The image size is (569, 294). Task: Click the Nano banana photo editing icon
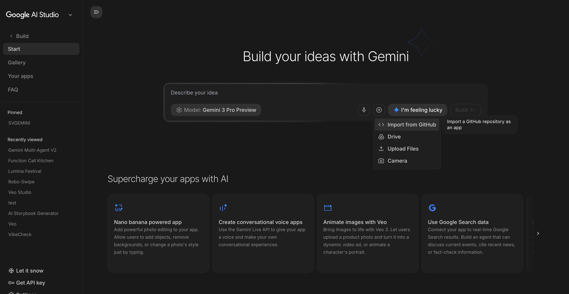(118, 207)
